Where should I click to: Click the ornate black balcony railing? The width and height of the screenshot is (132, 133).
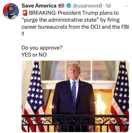(75, 123)
